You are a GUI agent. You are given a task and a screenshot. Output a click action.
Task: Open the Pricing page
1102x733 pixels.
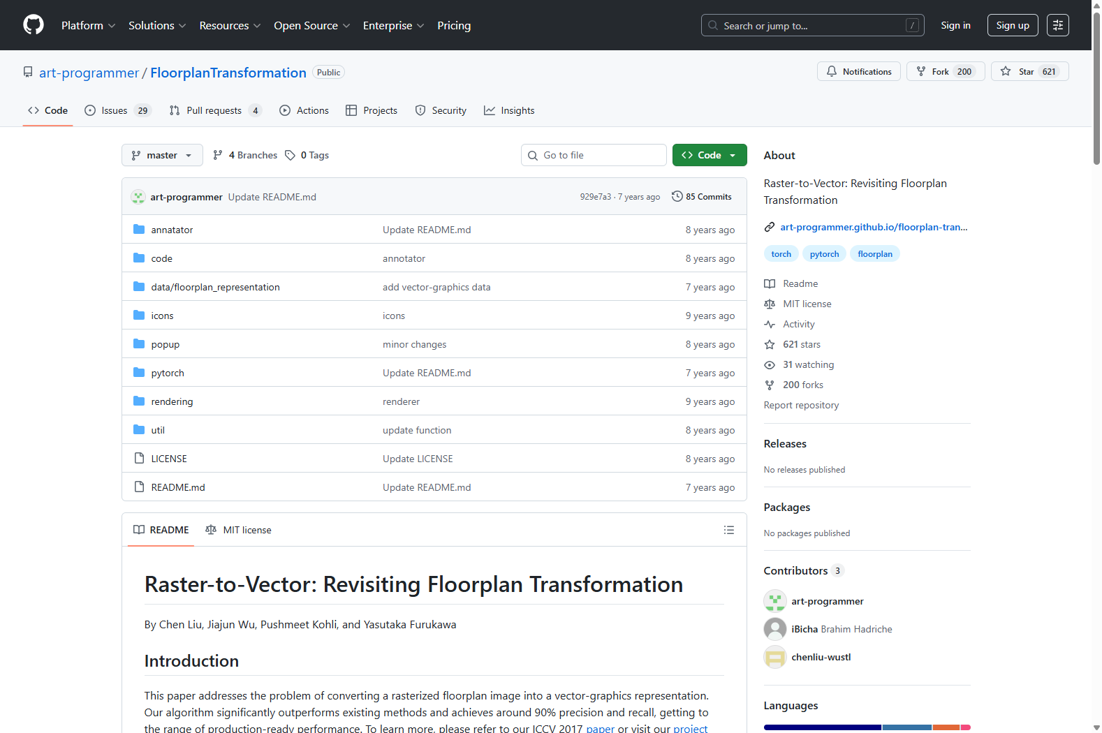454,25
